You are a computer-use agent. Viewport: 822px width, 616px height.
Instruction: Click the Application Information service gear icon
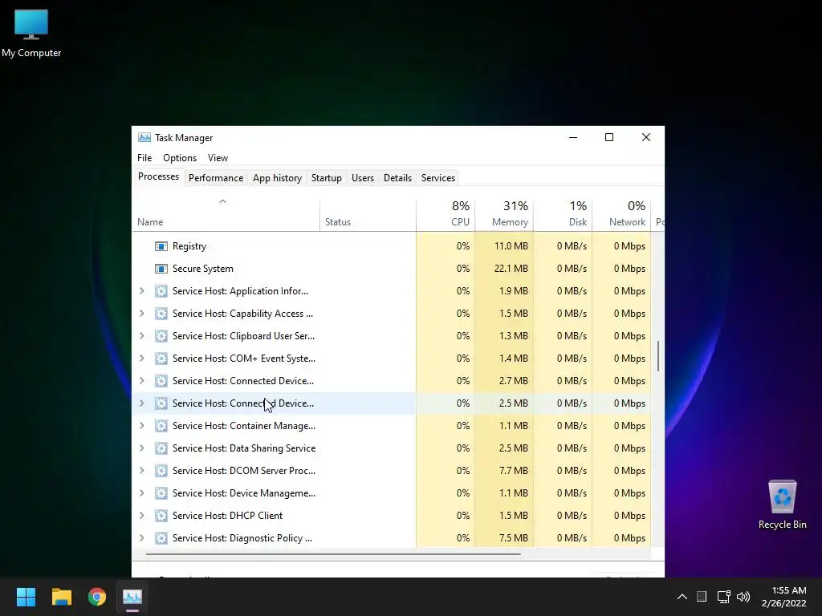pos(161,291)
